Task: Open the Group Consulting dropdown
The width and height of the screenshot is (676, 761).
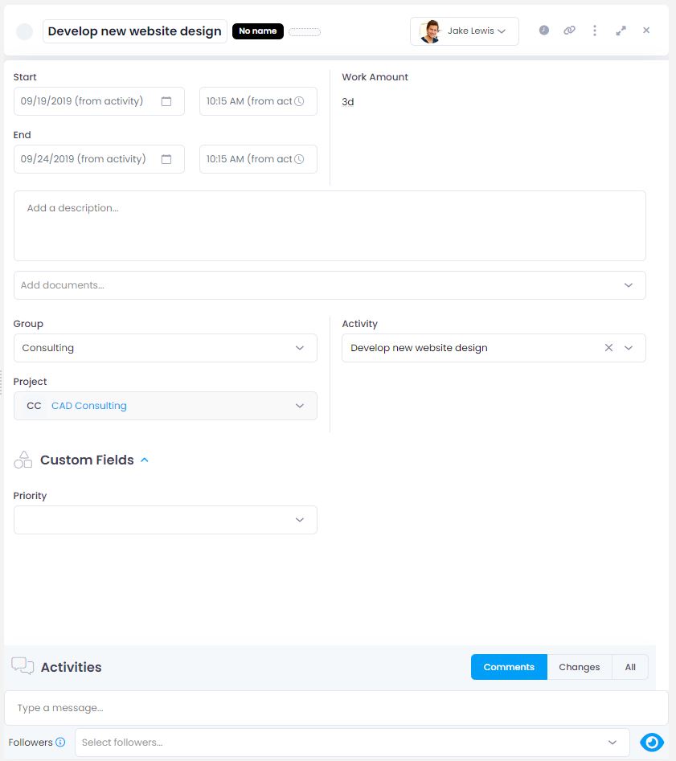Action: coord(166,348)
